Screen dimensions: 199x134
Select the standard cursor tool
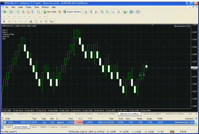(x=4, y=22)
